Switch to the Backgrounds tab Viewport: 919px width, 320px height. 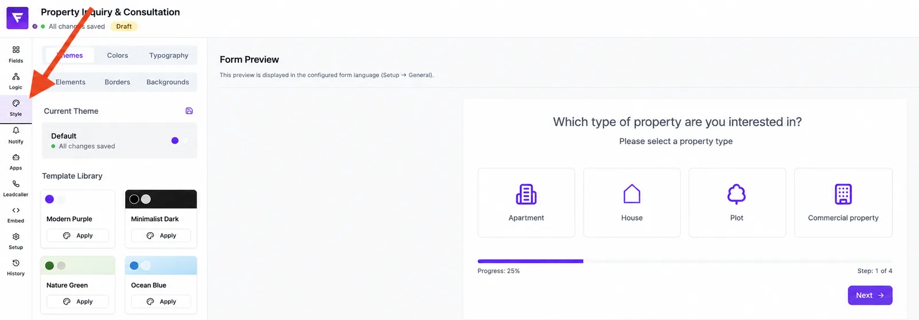(168, 82)
